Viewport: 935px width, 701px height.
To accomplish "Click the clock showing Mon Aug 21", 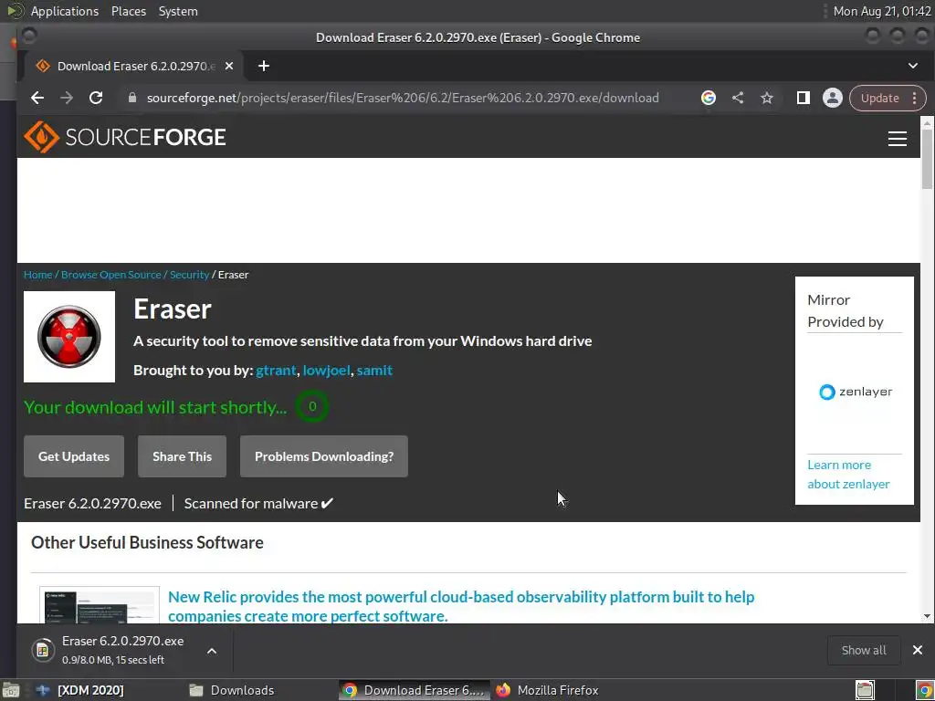I will [x=882, y=11].
